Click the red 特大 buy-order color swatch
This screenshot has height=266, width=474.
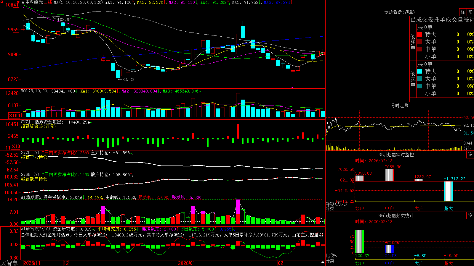[x=419, y=34]
